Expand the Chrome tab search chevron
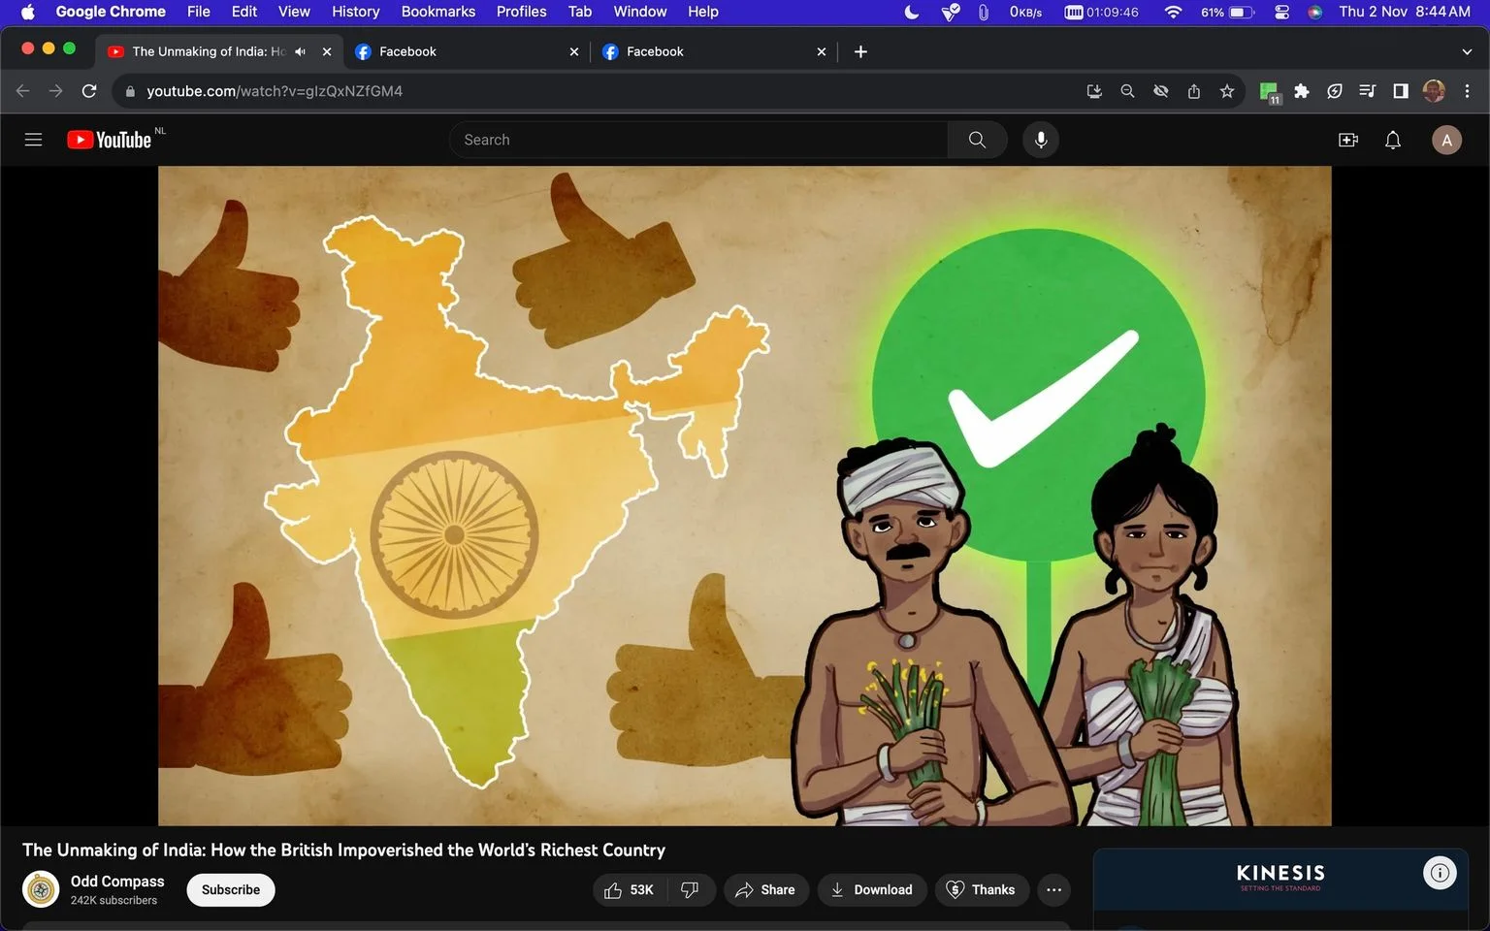 (1467, 51)
